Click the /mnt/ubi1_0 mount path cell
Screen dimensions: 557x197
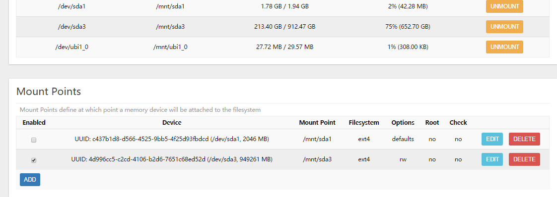pyautogui.click(x=170, y=47)
